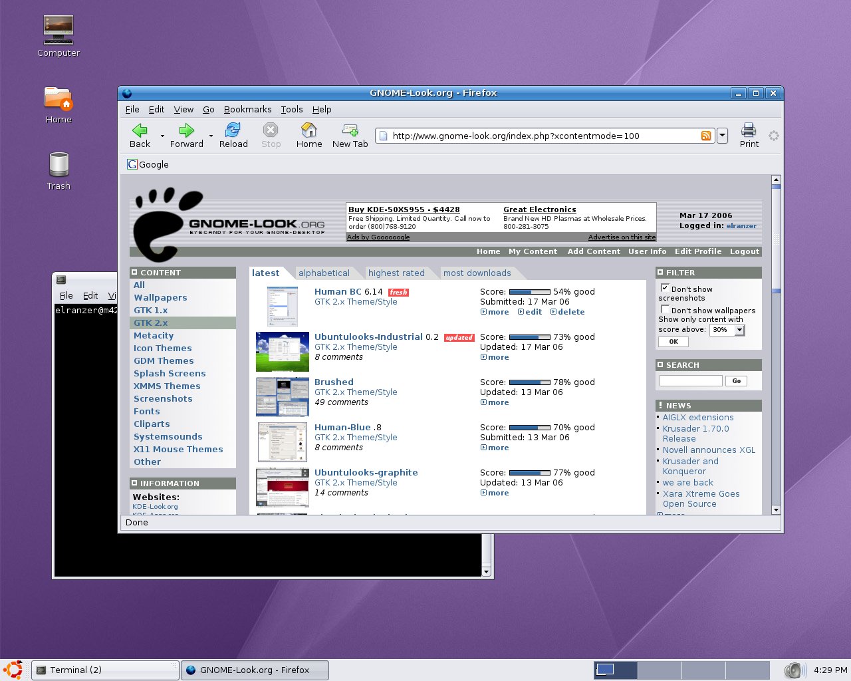Expand more details for Brushed
851x681 pixels.
495,402
